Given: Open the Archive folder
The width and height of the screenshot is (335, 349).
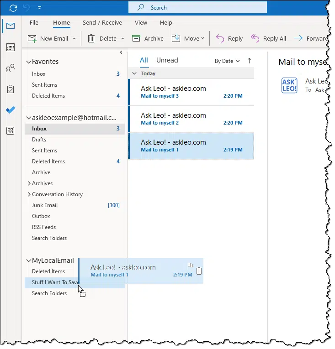Looking at the screenshot, I should click(74, 172).
